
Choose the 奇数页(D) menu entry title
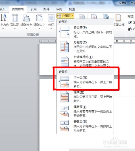(80, 122)
